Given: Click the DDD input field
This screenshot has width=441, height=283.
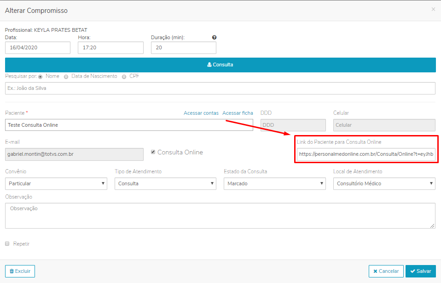Looking at the screenshot, I should click(293, 125).
